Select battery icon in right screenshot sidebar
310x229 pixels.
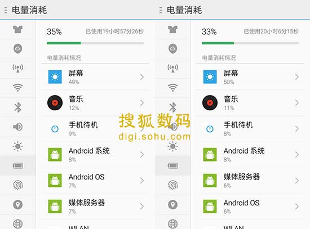tap(173, 165)
